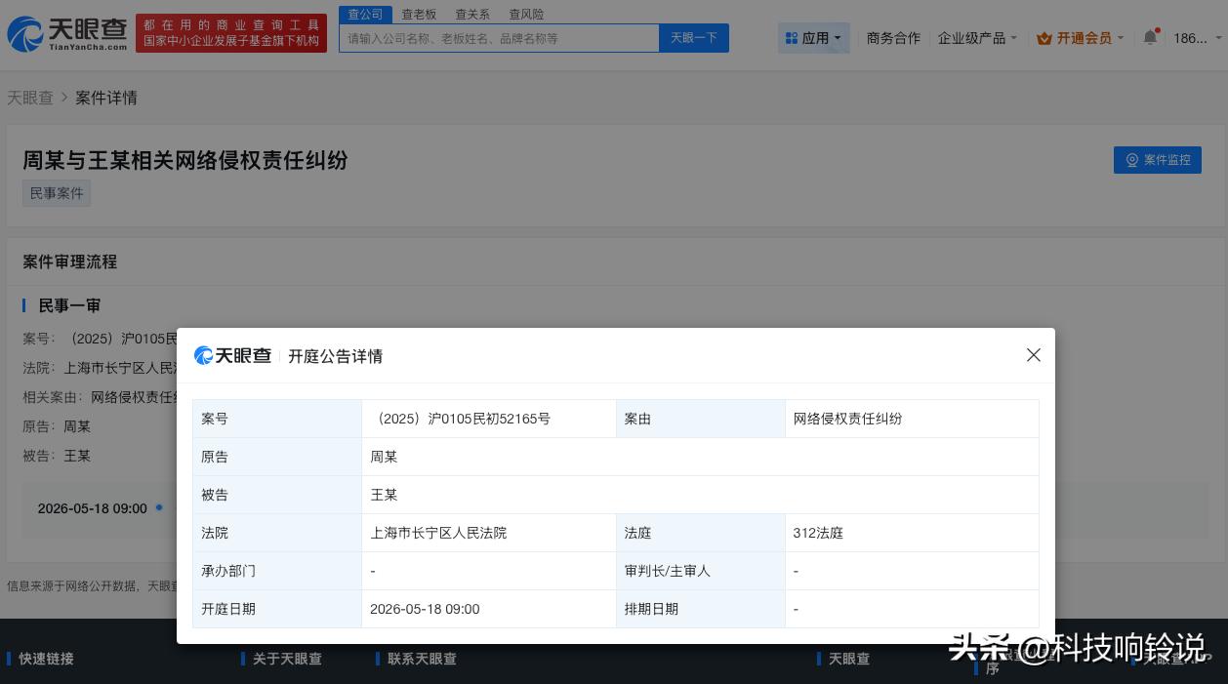This screenshot has height=684, width=1228.
Task: Switch to the 查风险 search tab
Action: [x=526, y=14]
